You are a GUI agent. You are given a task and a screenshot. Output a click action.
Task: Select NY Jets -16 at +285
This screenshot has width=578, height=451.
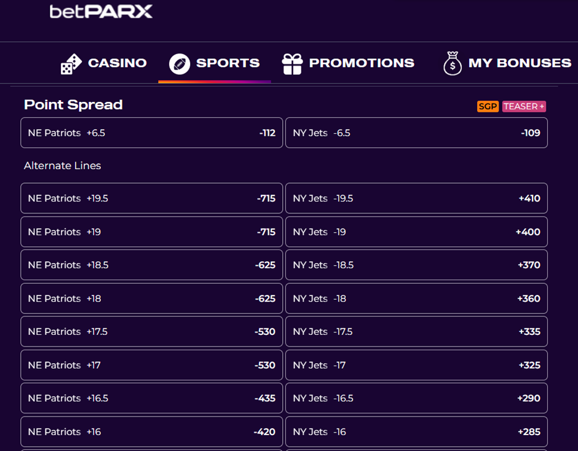click(416, 431)
